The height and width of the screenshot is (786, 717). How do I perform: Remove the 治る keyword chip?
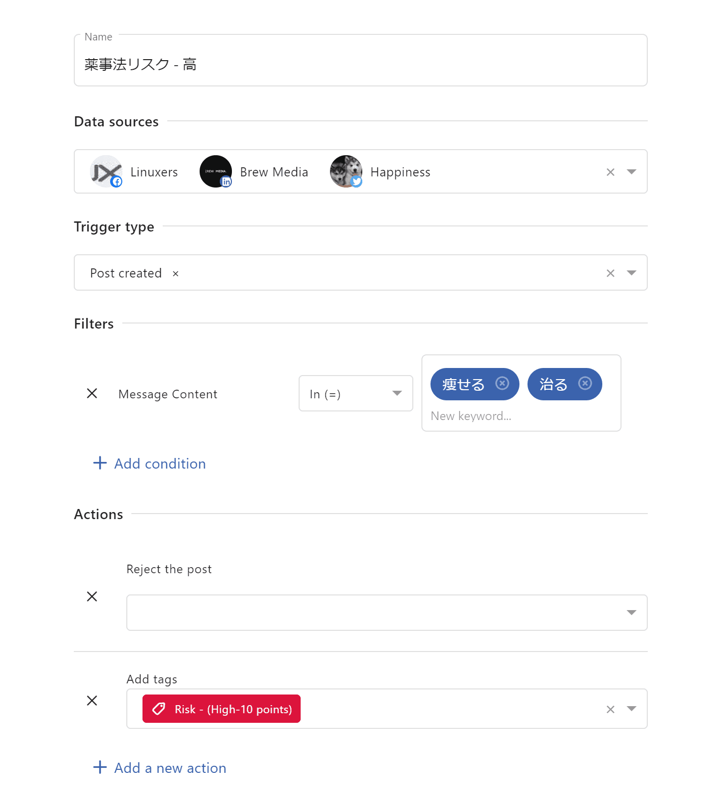[585, 384]
